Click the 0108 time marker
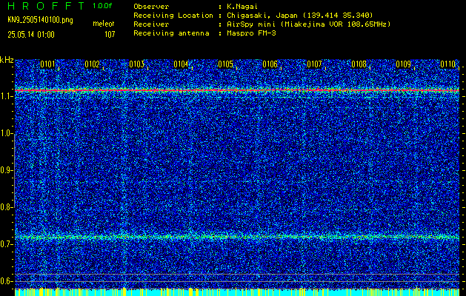Screen dimensions: 466x296 359,64
